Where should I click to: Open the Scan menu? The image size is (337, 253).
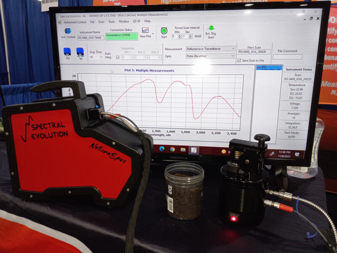pyautogui.click(x=101, y=22)
